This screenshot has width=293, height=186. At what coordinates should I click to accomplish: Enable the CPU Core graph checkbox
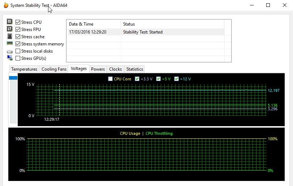110,79
